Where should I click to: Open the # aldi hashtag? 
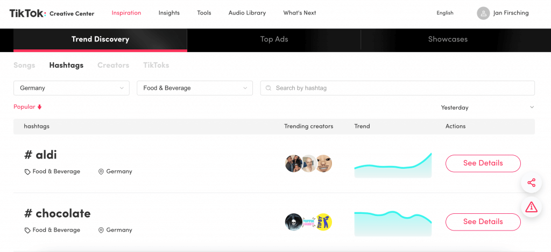click(x=40, y=155)
